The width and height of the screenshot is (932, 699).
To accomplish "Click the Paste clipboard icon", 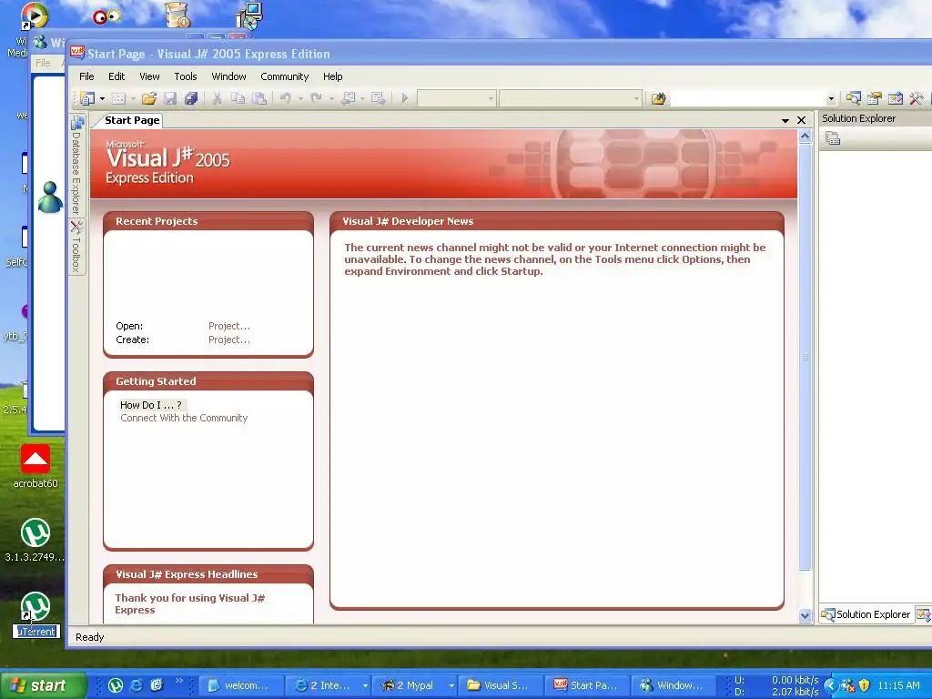I will (x=259, y=98).
